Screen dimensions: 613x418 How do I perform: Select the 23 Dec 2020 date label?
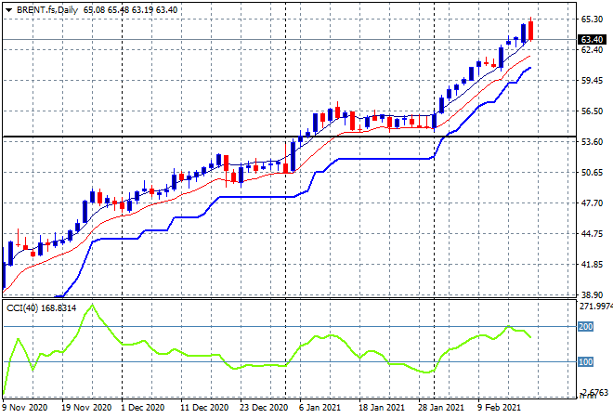264,408
